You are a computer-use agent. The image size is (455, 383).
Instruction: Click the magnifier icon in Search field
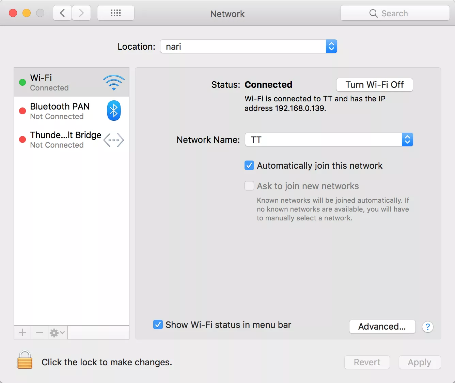pyautogui.click(x=373, y=13)
